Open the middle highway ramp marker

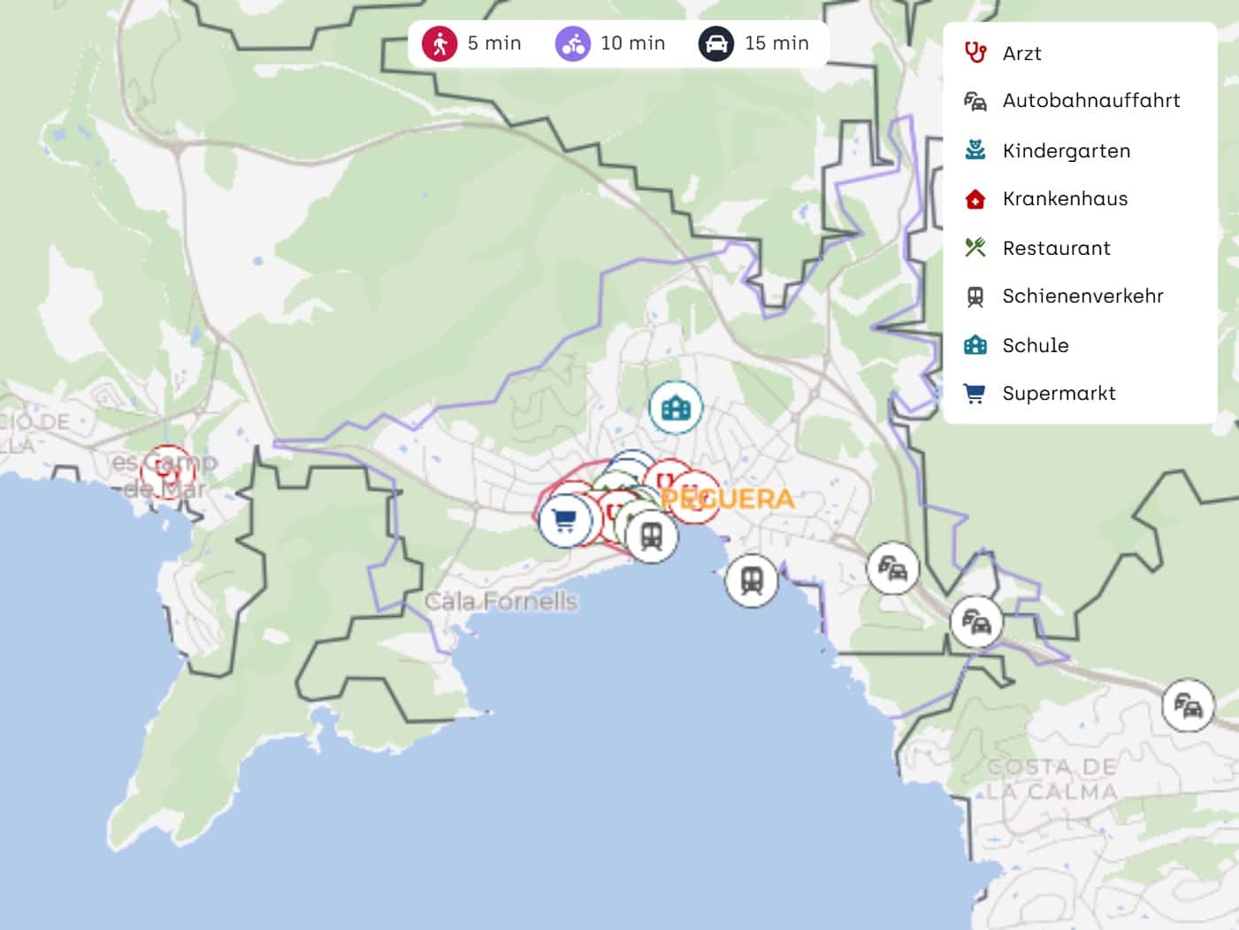coord(976,623)
